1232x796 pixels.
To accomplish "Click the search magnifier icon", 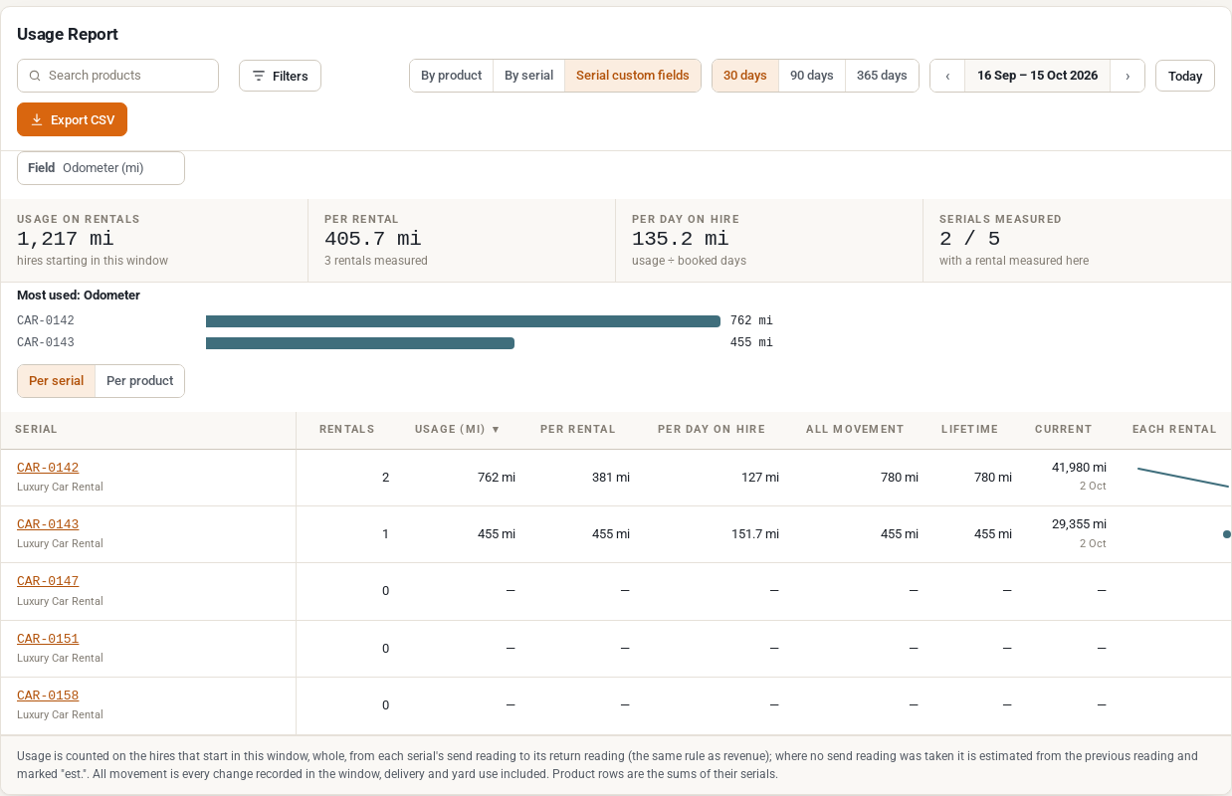I will point(35,76).
